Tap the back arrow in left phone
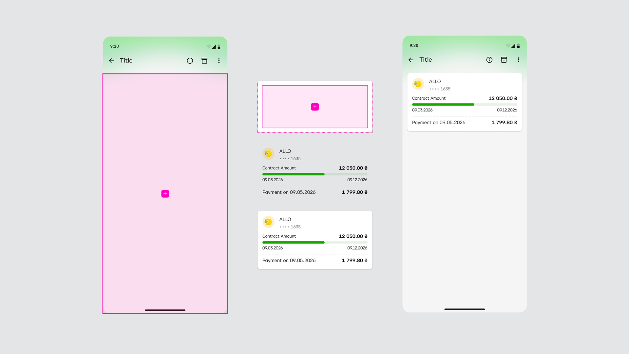Image resolution: width=629 pixels, height=354 pixels. 111,61
